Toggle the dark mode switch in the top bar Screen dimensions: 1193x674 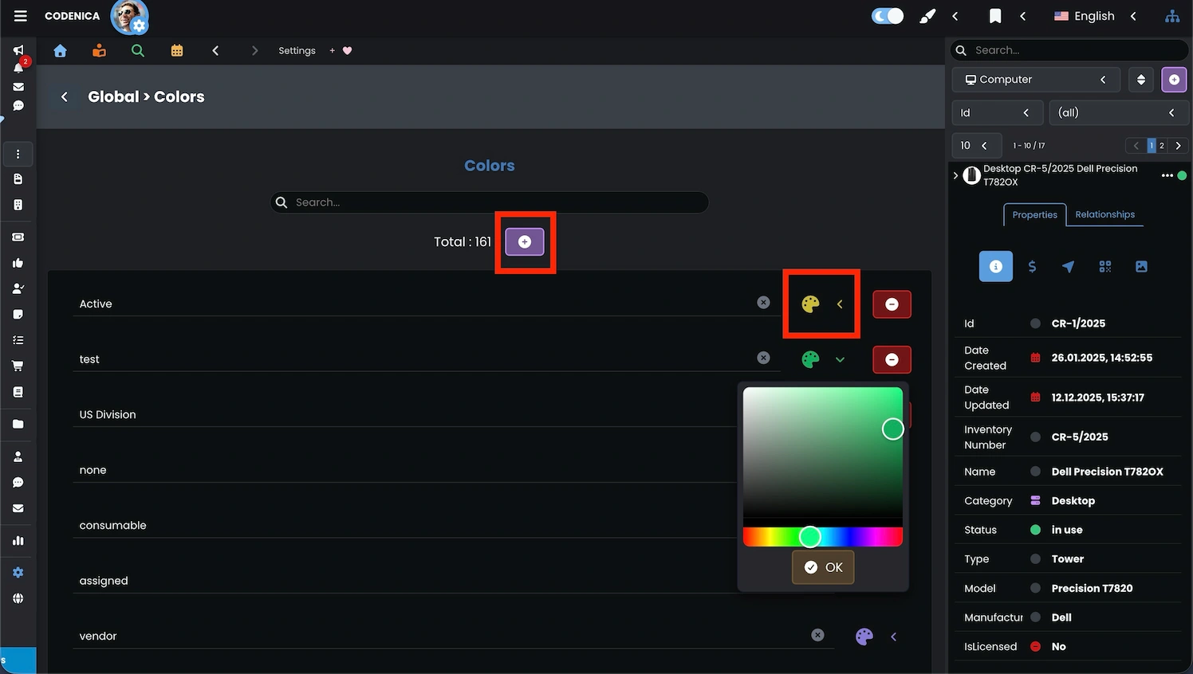point(887,15)
